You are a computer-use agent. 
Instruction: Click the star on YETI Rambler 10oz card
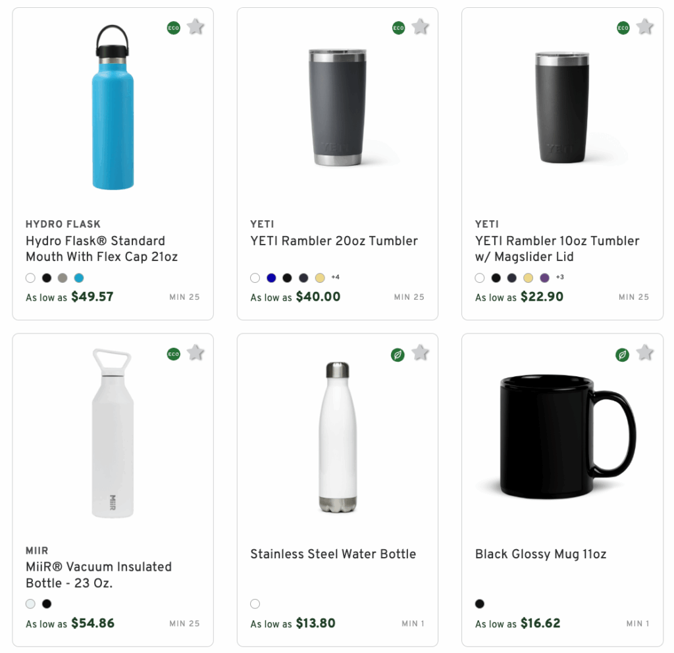644,27
